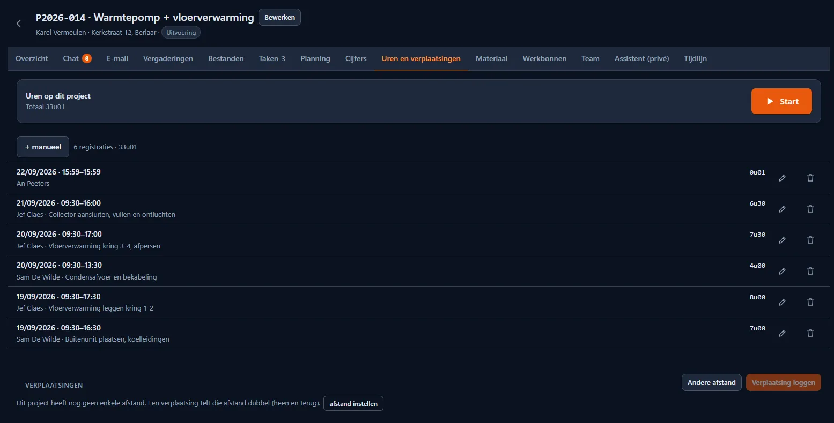Click afstand instellen to set distance
The width and height of the screenshot is (834, 423).
coord(353,403)
